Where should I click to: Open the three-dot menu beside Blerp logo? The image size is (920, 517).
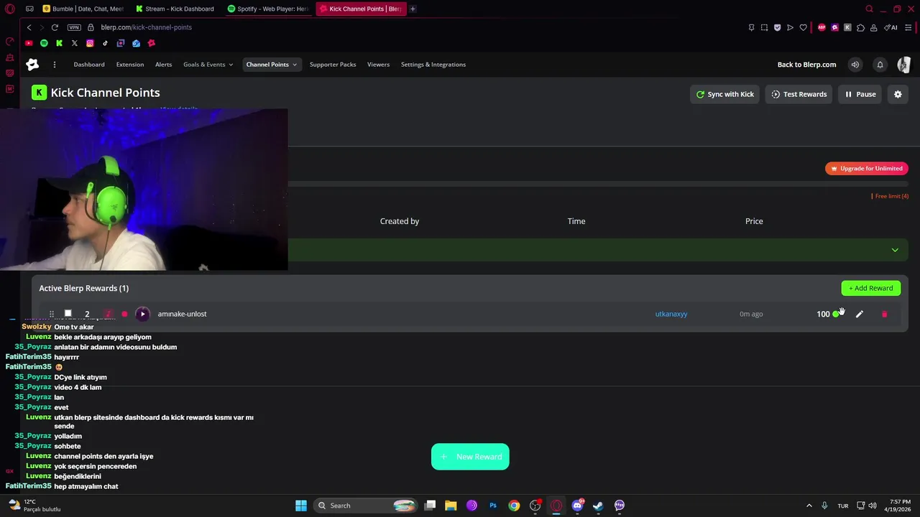pyautogui.click(x=55, y=65)
